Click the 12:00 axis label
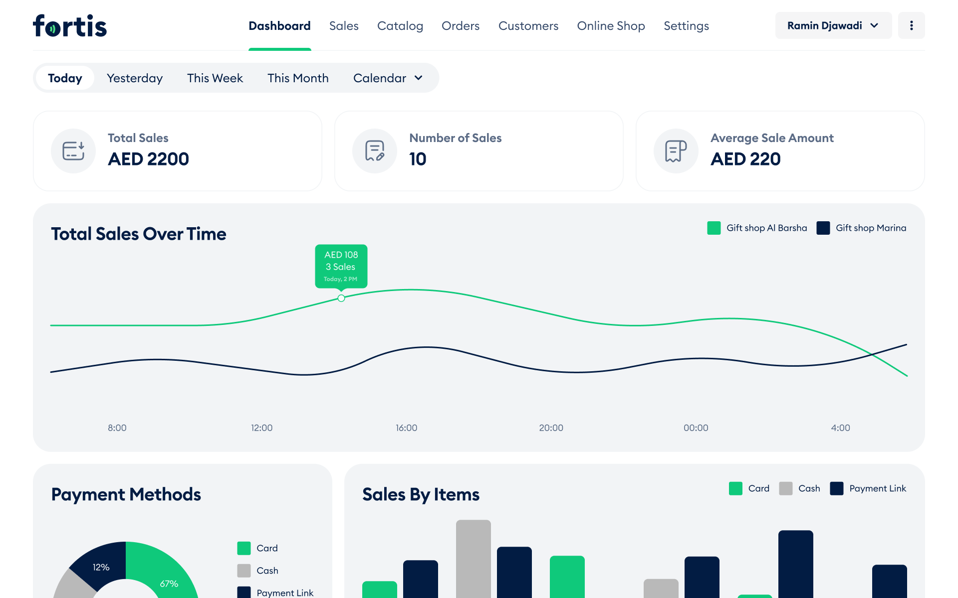The width and height of the screenshot is (958, 598). coord(262,428)
